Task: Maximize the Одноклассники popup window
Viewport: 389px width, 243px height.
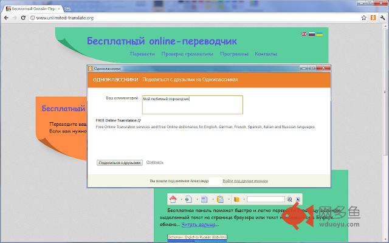Action: 312,67
